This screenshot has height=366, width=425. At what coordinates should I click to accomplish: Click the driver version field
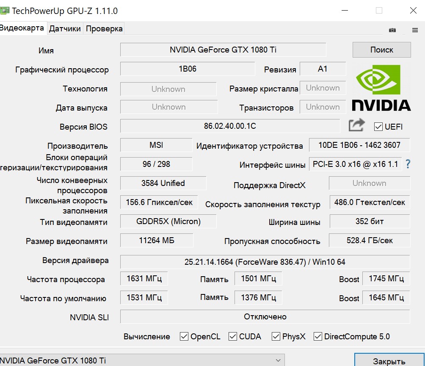[x=265, y=262]
